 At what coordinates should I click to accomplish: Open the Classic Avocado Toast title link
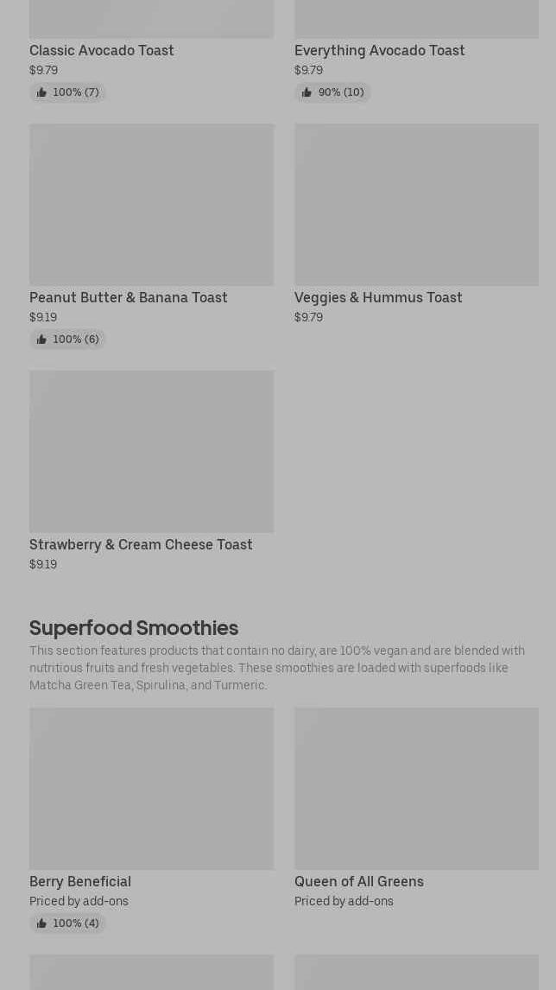(x=102, y=50)
